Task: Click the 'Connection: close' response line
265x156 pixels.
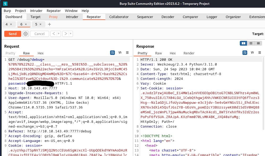Action: [159, 127]
